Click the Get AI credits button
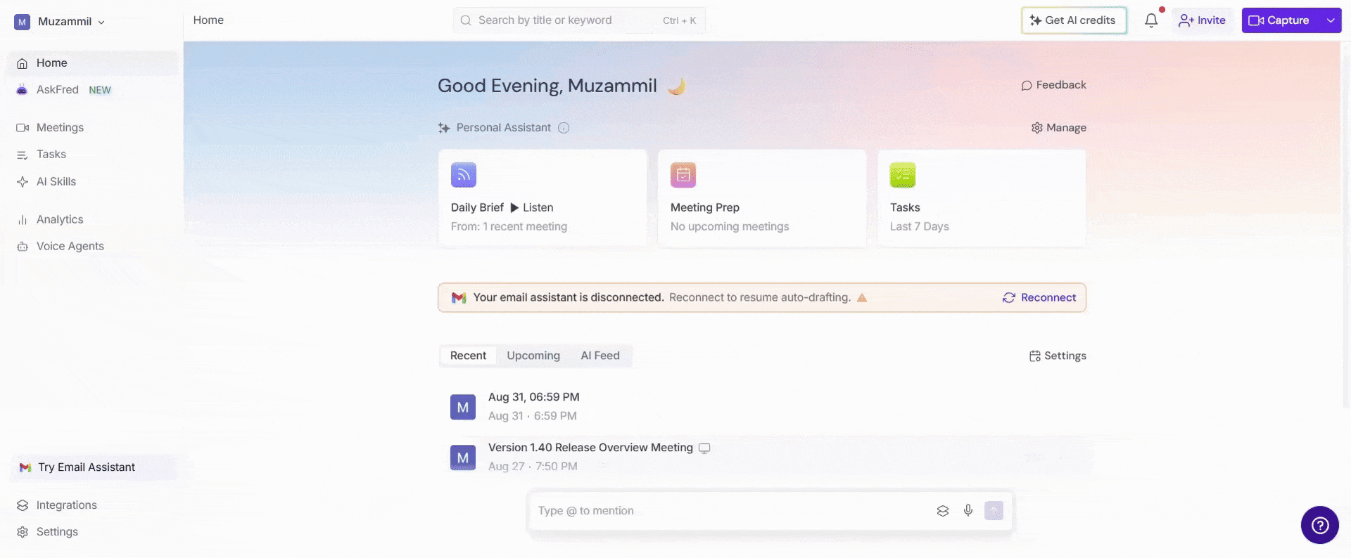The height and width of the screenshot is (558, 1351). pyautogui.click(x=1074, y=20)
